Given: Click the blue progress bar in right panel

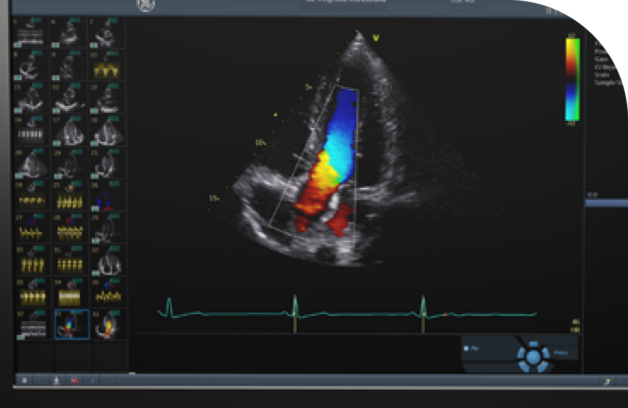Looking at the screenshot, I should pyautogui.click(x=606, y=204).
